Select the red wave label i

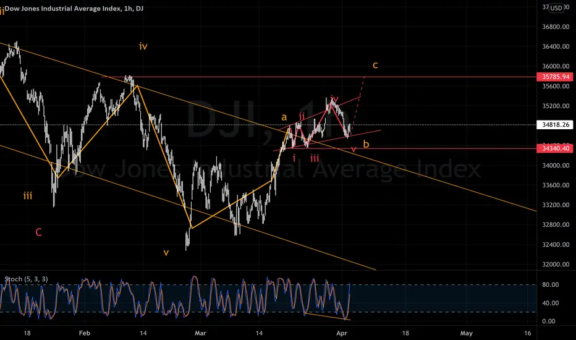click(x=294, y=158)
